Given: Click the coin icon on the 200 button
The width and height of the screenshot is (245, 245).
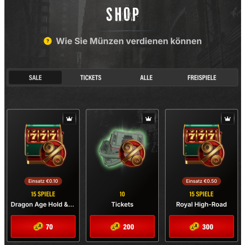Looking at the screenshot, I should click(115, 226).
